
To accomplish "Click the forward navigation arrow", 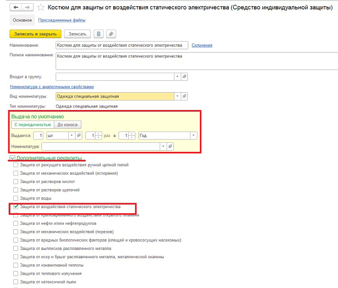I will pos(27,7).
